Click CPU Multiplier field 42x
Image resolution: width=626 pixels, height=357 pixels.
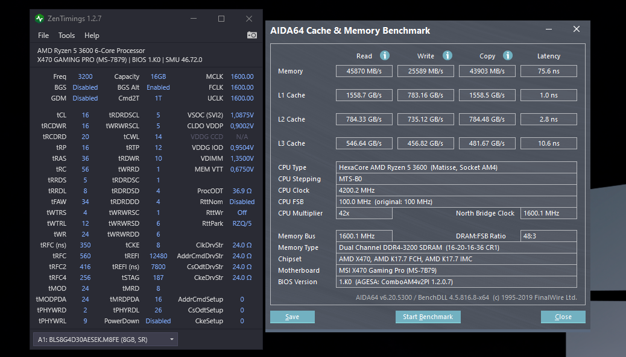pos(364,213)
